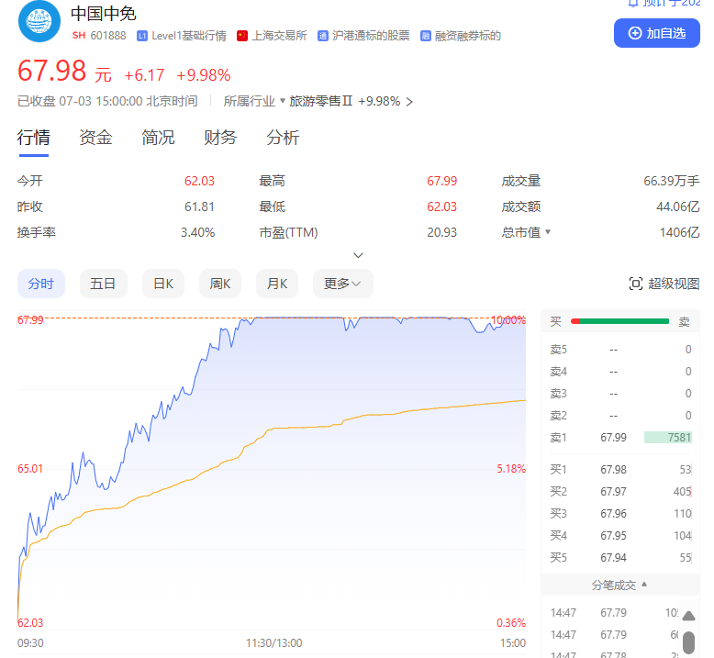Click the 中国中免 company logo
Viewport: 714px width, 658px height.
pos(39,23)
